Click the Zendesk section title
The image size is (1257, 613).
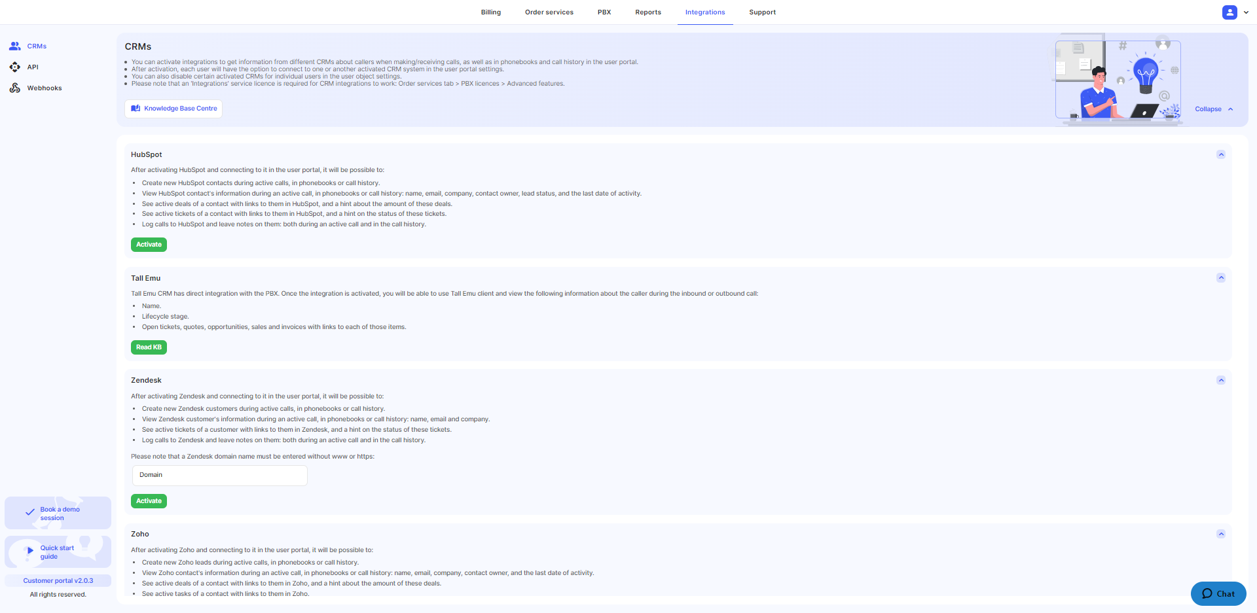[146, 380]
